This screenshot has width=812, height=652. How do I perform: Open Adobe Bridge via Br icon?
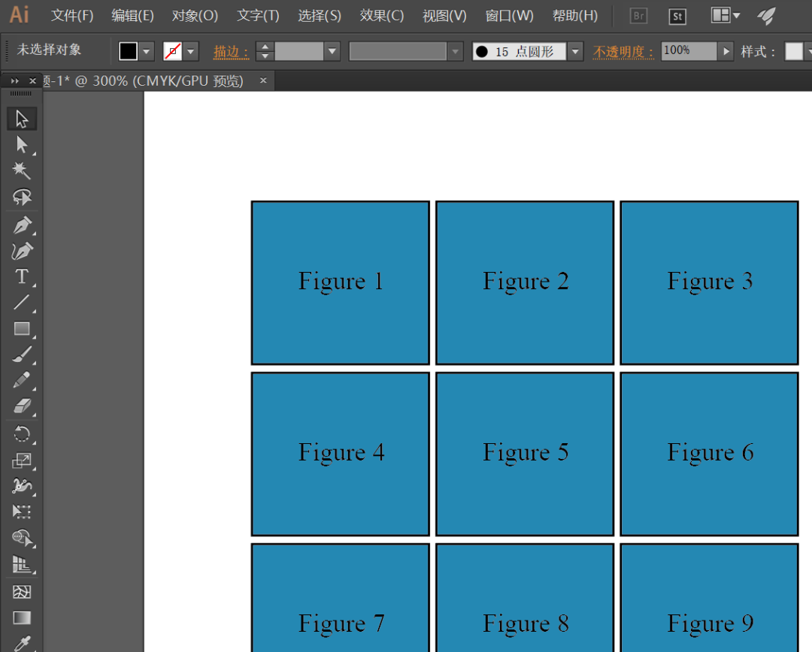[639, 16]
